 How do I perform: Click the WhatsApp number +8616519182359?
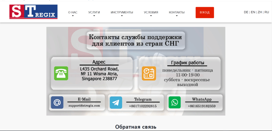pos(202,106)
